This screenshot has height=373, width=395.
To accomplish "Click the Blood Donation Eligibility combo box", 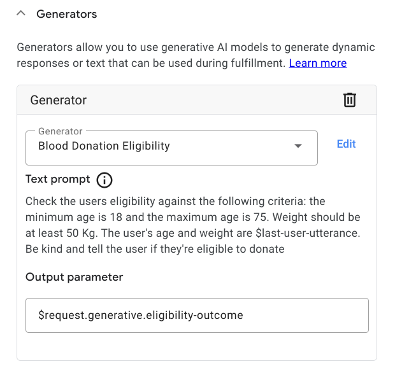I will click(159, 146).
